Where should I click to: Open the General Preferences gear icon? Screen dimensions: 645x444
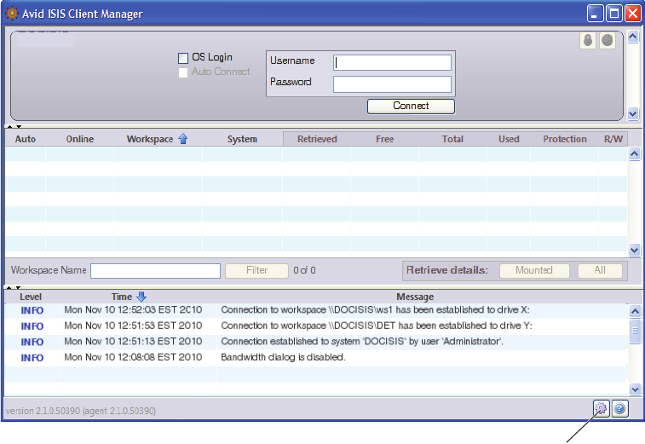pyautogui.click(x=601, y=408)
